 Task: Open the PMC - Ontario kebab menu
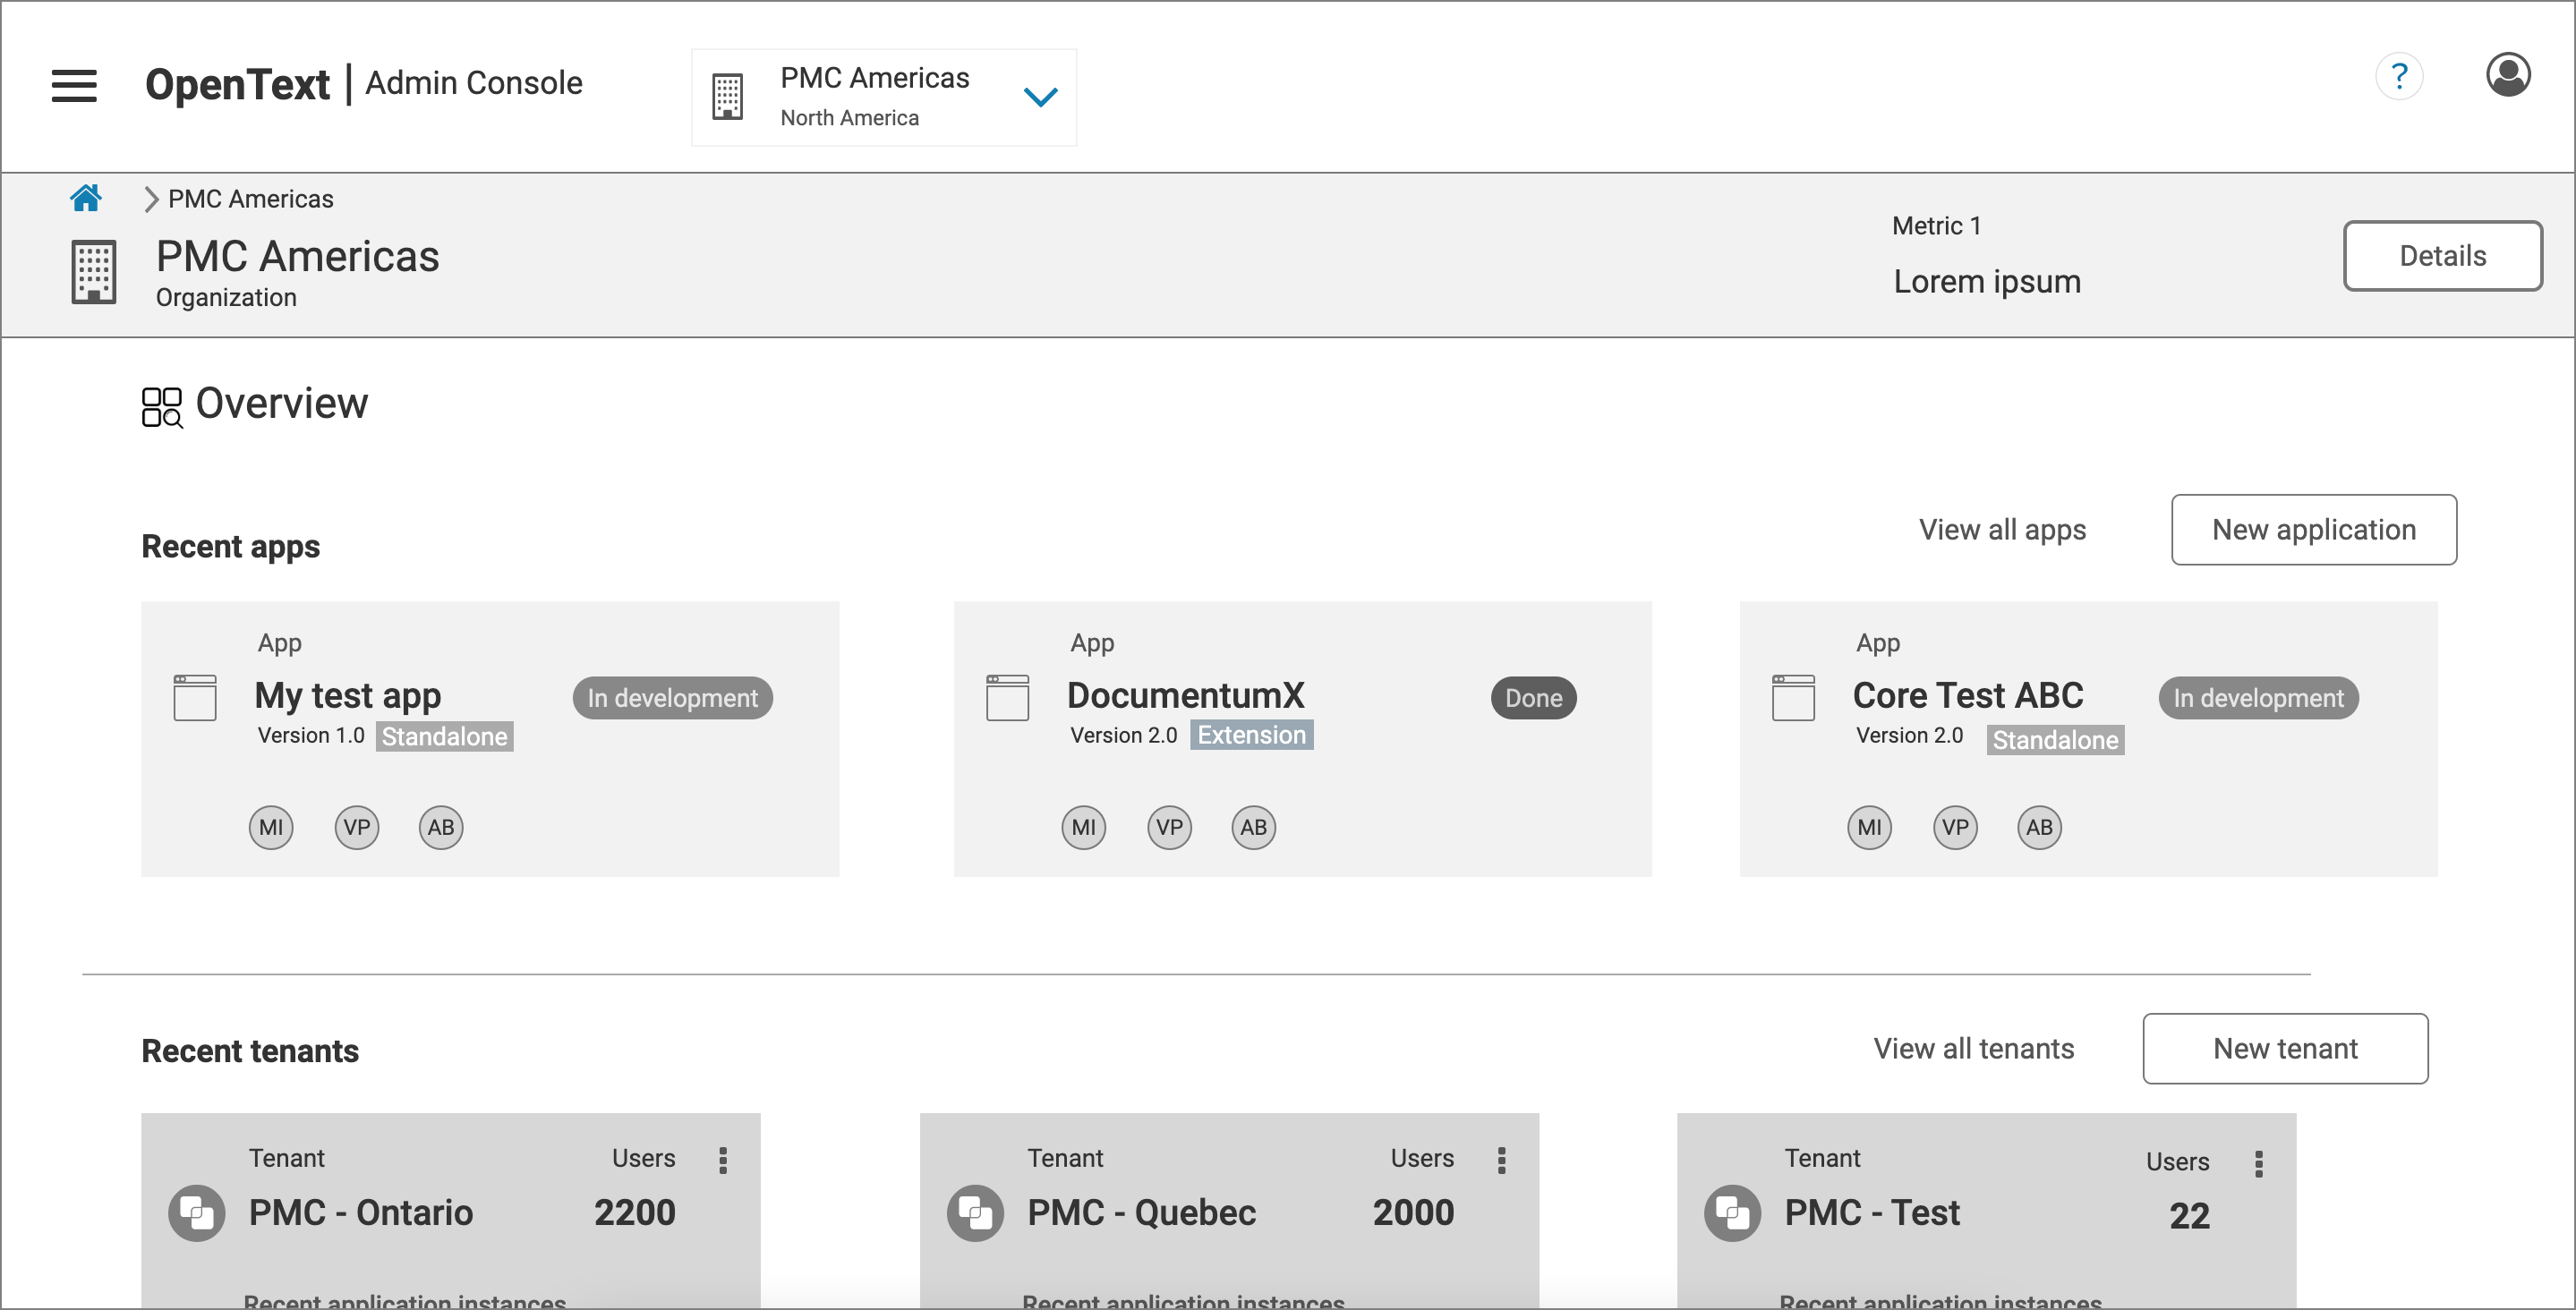pos(723,1160)
